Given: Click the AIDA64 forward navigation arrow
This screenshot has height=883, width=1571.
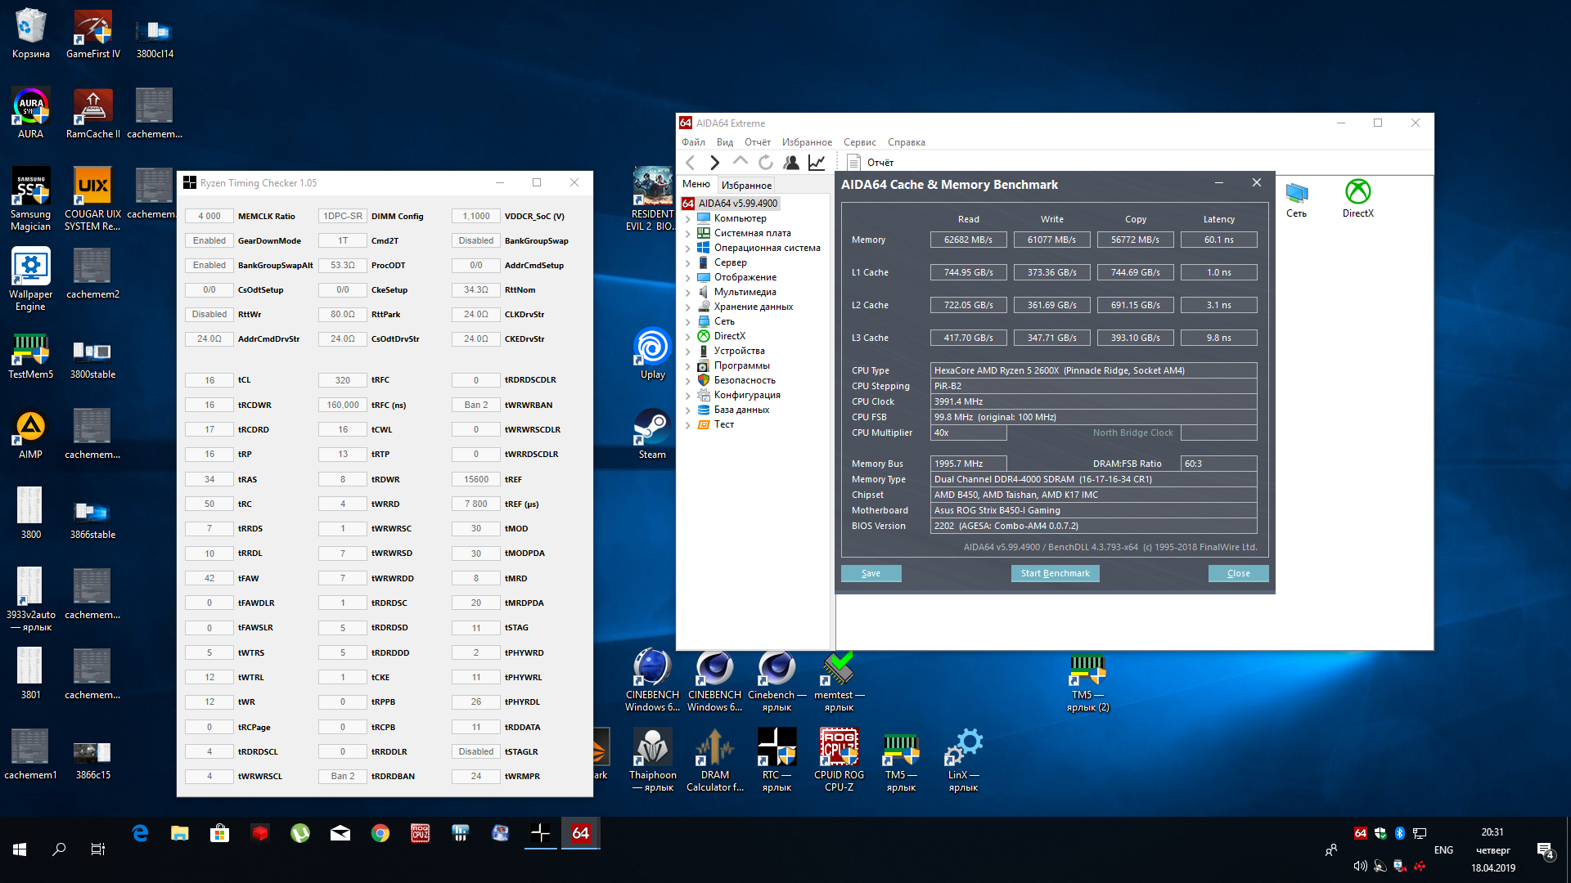Looking at the screenshot, I should [714, 163].
